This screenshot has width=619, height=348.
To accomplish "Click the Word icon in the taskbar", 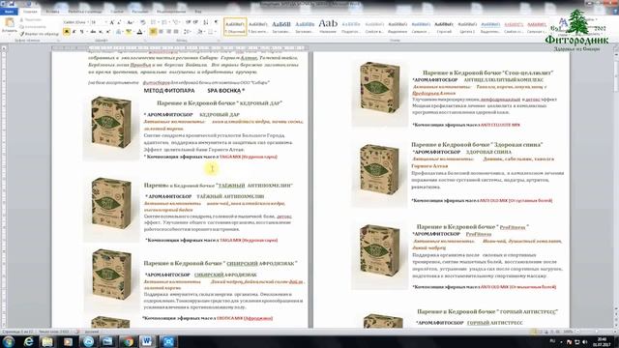I will tap(147, 341).
